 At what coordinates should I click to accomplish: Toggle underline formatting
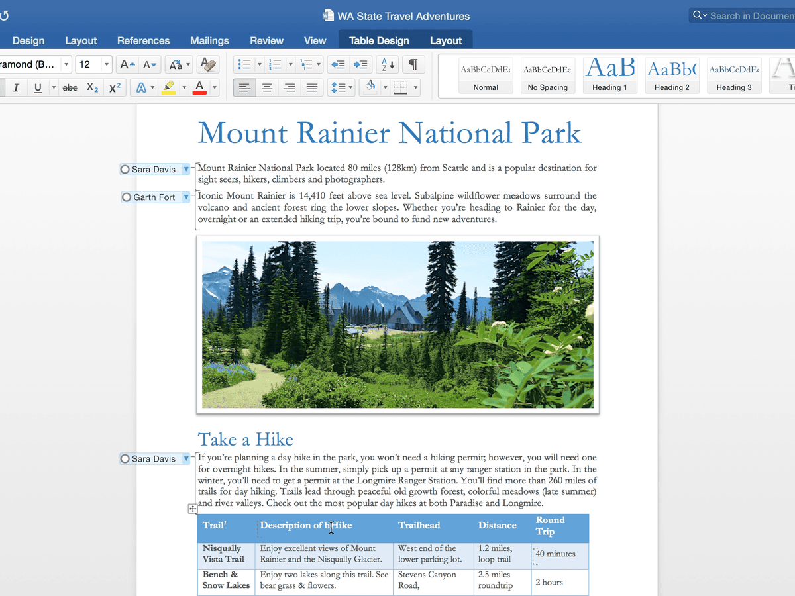pos(37,87)
